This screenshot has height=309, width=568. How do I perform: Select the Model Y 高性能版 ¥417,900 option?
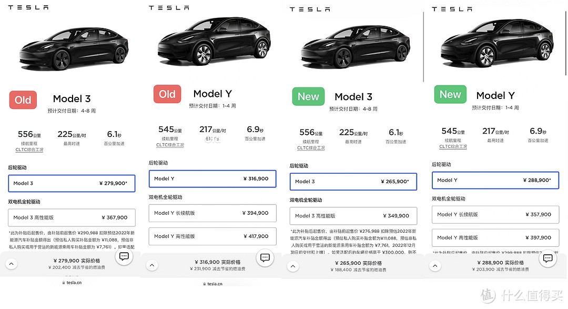[212, 236]
